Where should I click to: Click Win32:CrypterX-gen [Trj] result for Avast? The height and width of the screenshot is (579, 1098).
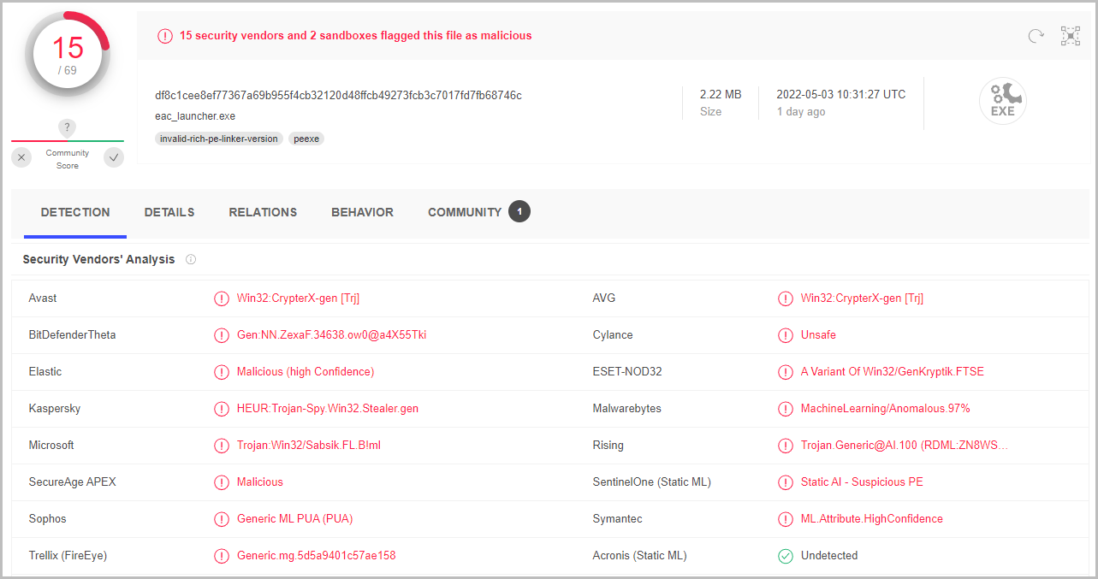tap(298, 298)
